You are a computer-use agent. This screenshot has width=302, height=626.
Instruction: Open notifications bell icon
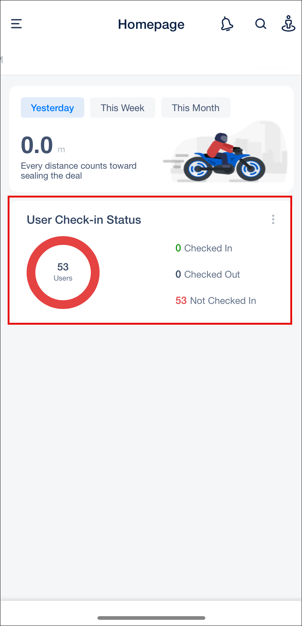pos(227,24)
